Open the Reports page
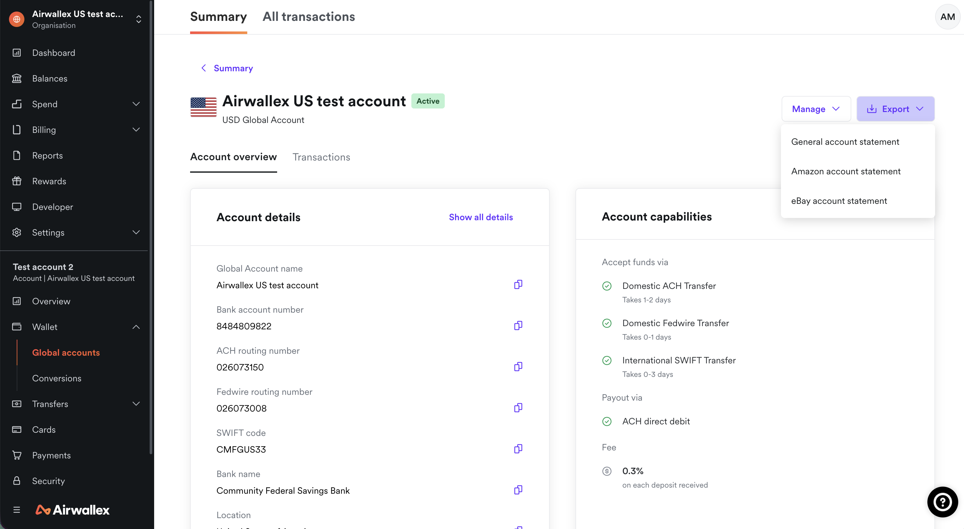Image resolution: width=964 pixels, height=529 pixels. click(x=48, y=156)
